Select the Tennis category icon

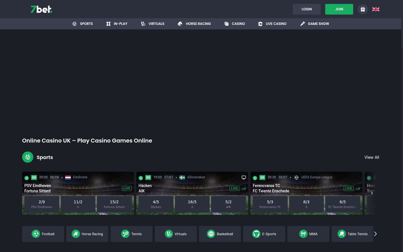coord(125,234)
